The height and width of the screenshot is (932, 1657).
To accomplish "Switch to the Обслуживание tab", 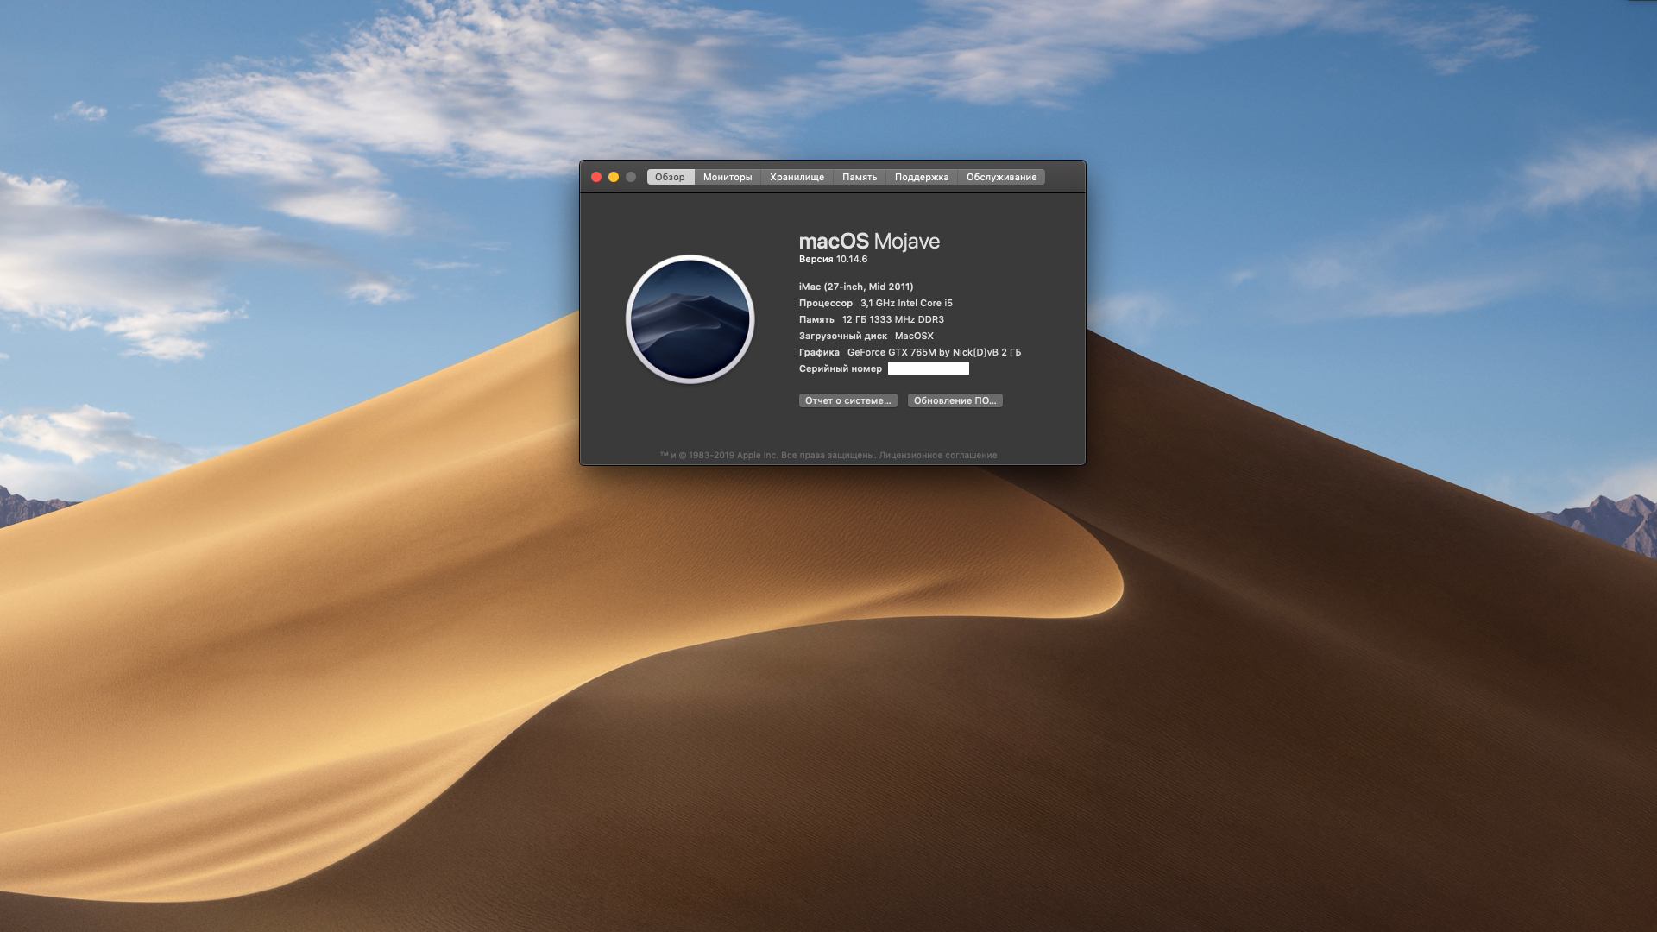I will [1001, 177].
